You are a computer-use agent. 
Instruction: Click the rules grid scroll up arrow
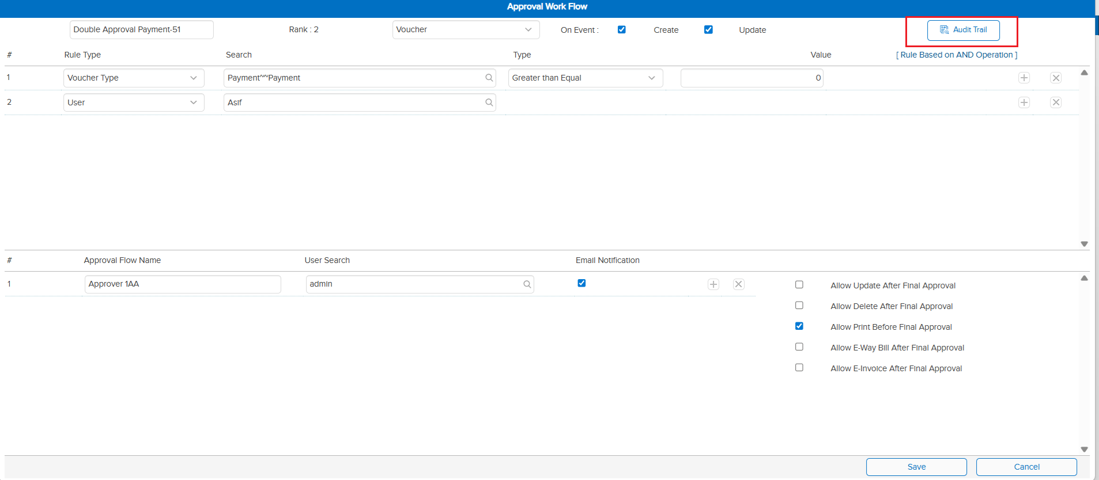[1084, 73]
